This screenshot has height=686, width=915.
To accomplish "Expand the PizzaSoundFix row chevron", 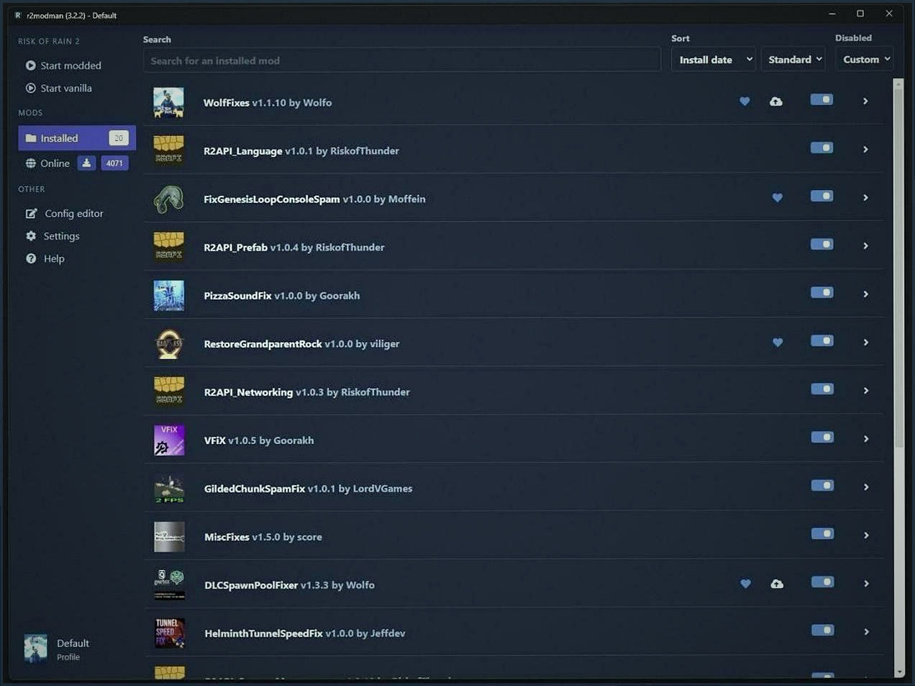I will [865, 294].
